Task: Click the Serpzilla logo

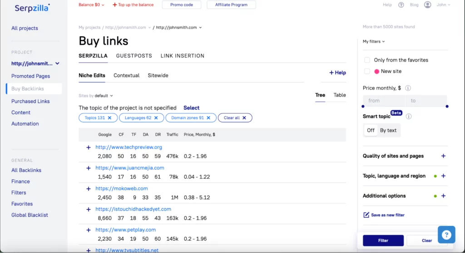Action: point(32,8)
